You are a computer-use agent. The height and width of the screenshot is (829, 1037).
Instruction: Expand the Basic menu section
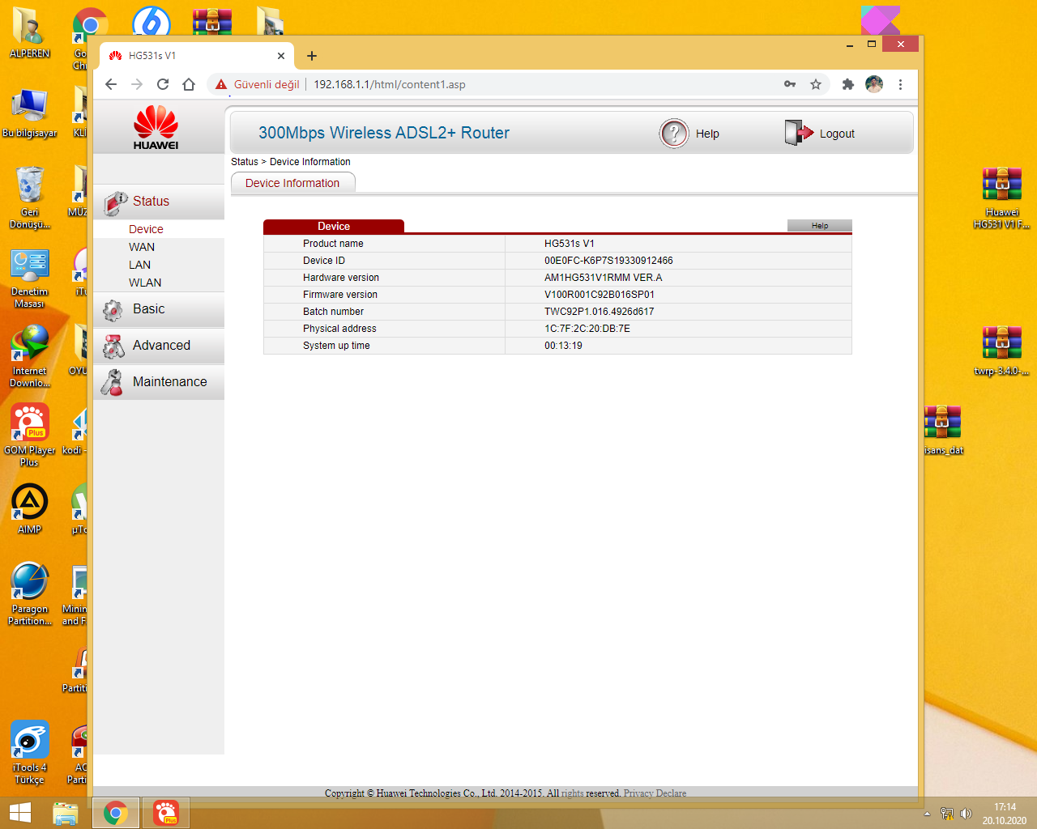[x=159, y=309]
